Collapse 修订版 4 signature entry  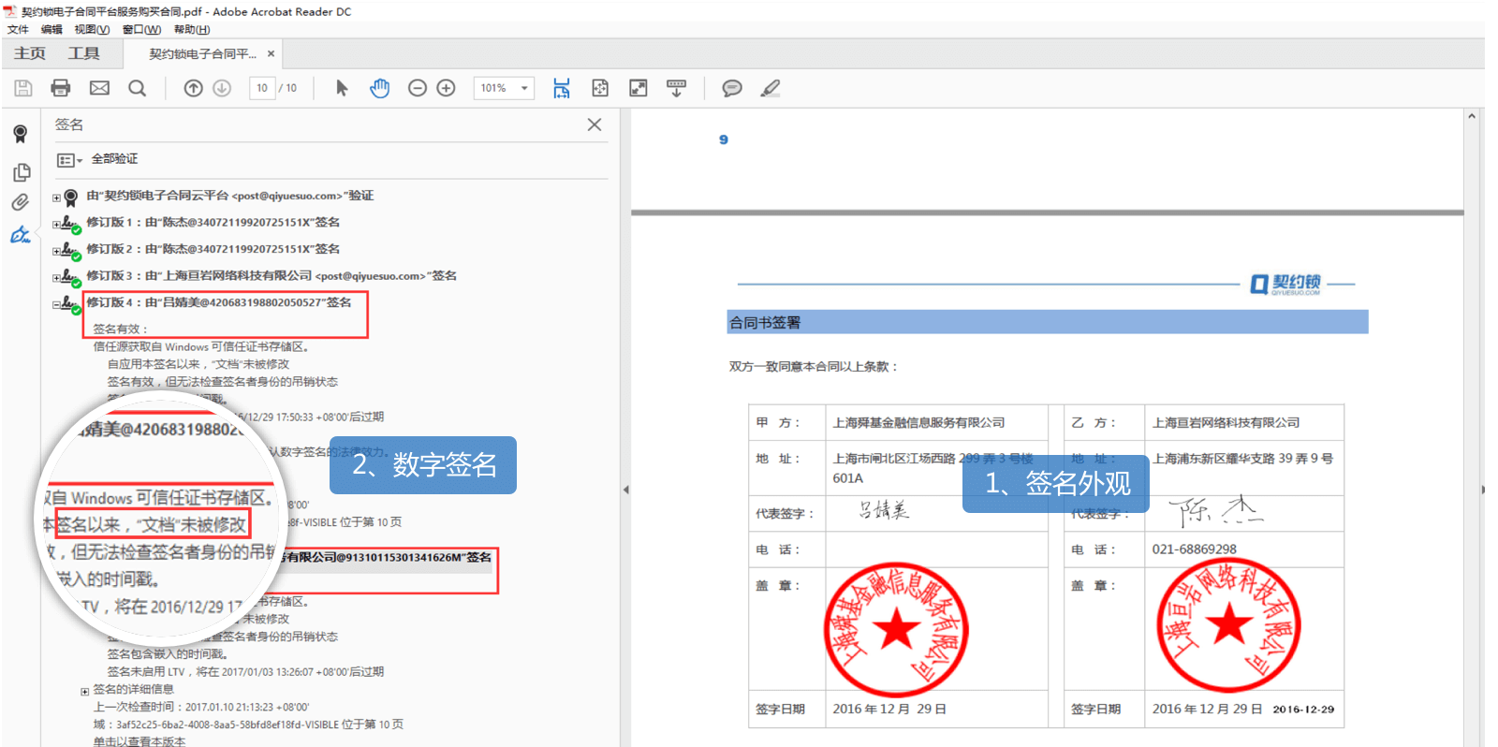pos(56,304)
